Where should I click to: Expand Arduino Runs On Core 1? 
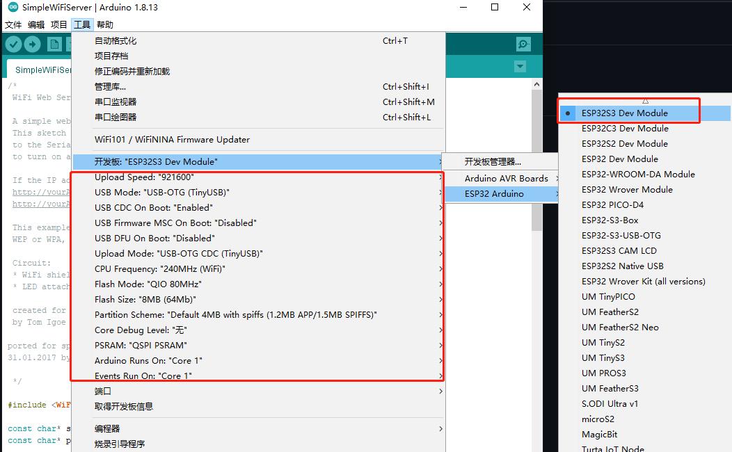click(258, 361)
